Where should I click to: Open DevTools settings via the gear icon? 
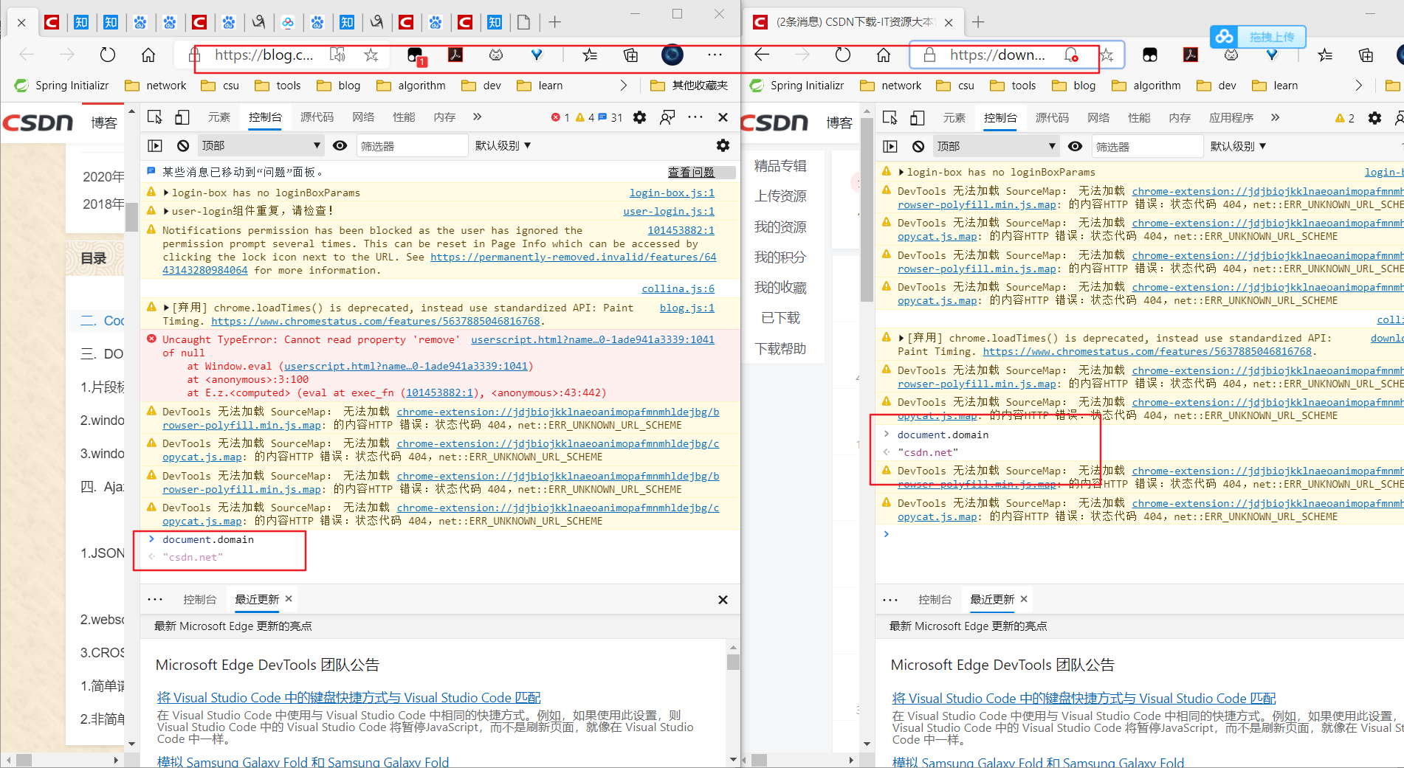pos(639,117)
